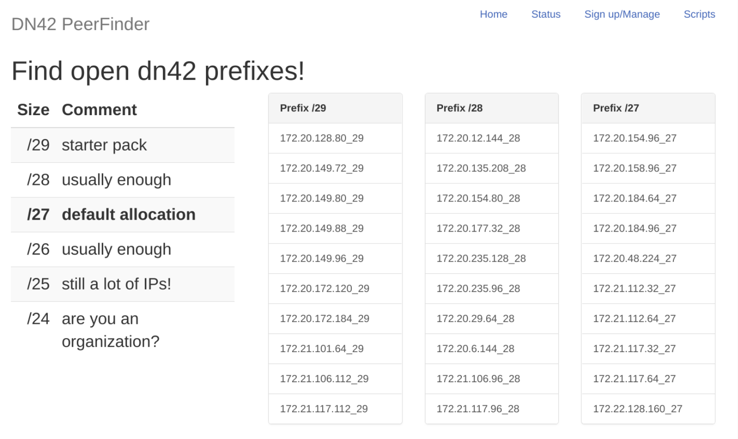The height and width of the screenshot is (439, 738).
Task: Select prefix 172.22.128.160_27
Action: [648, 409]
